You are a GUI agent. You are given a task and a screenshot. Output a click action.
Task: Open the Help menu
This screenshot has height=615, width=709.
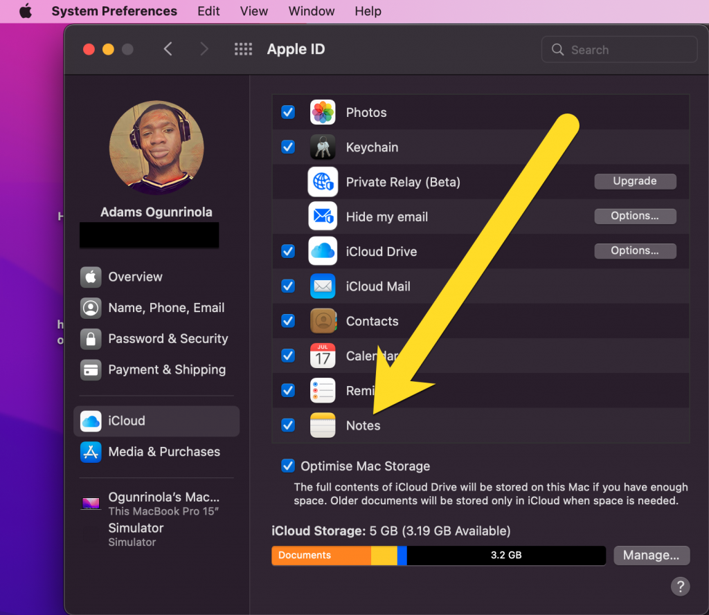click(x=368, y=11)
